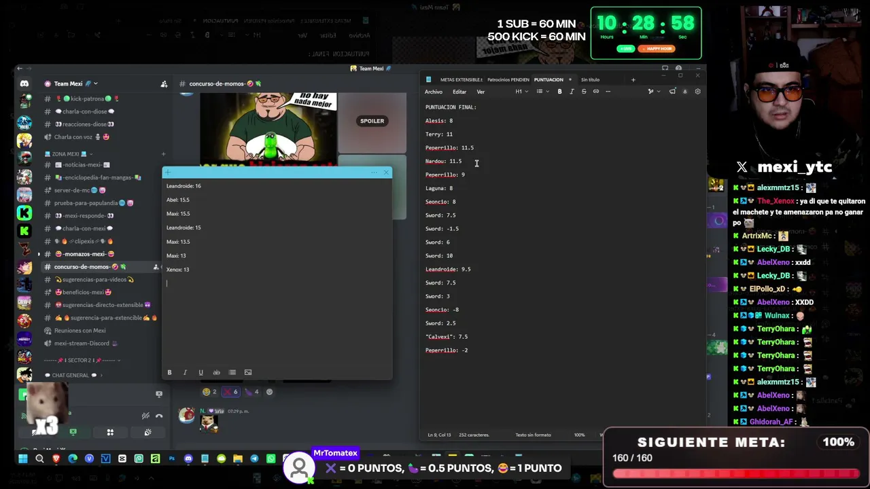This screenshot has height=489, width=870.
Task: Click the invite members icon beside Team Mexi
Action: [x=164, y=84]
